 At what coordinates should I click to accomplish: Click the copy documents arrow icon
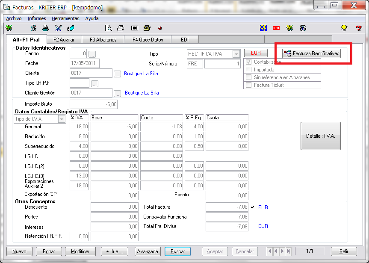tap(71, 28)
